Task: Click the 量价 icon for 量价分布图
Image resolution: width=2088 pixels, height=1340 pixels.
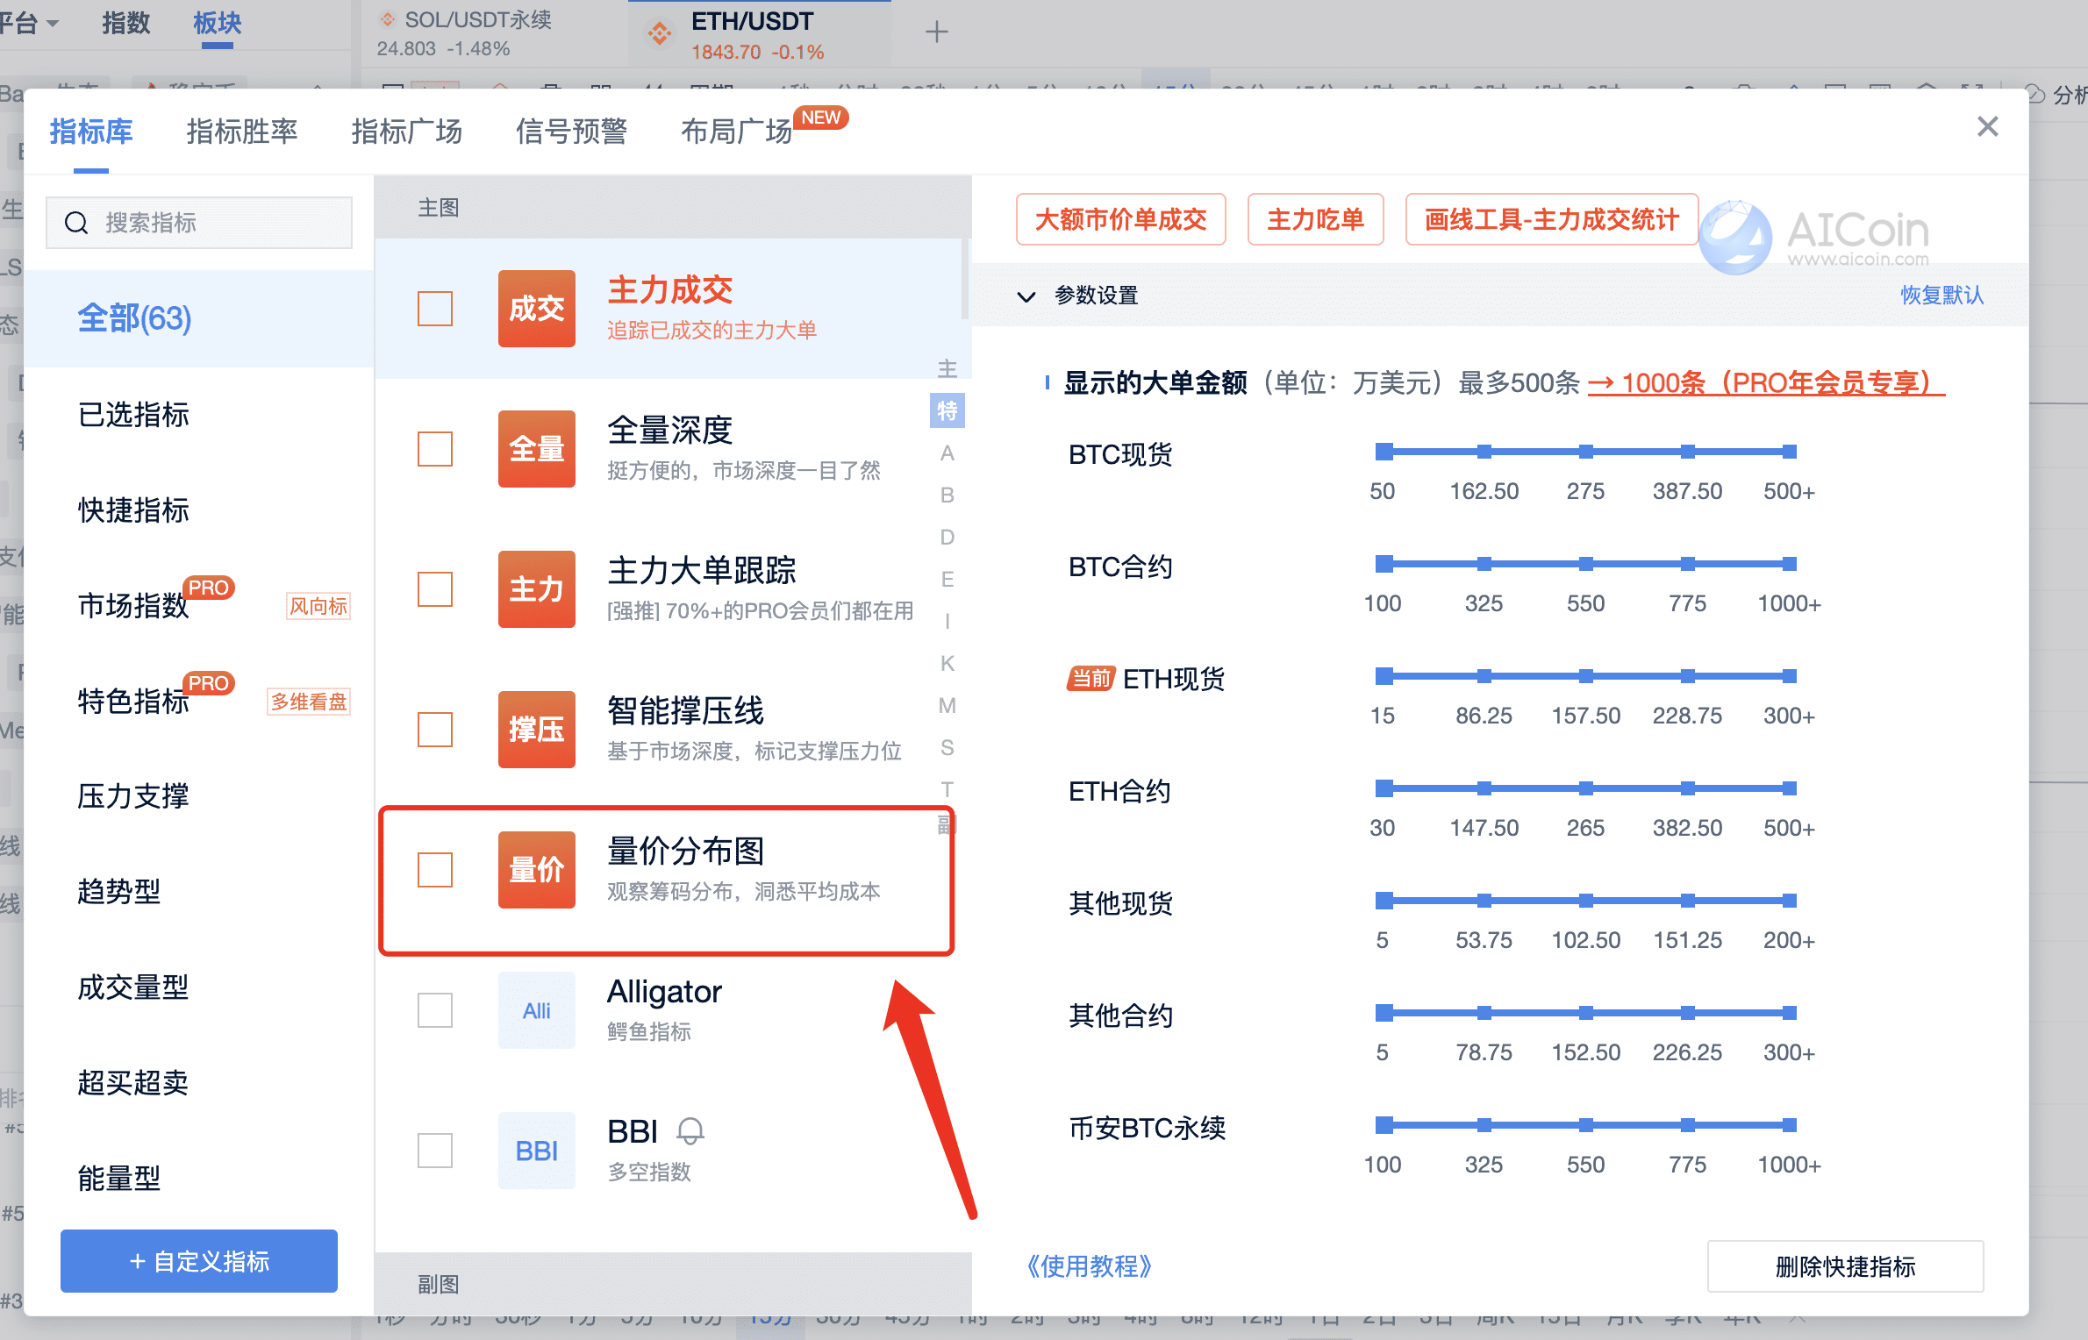Action: tap(536, 869)
